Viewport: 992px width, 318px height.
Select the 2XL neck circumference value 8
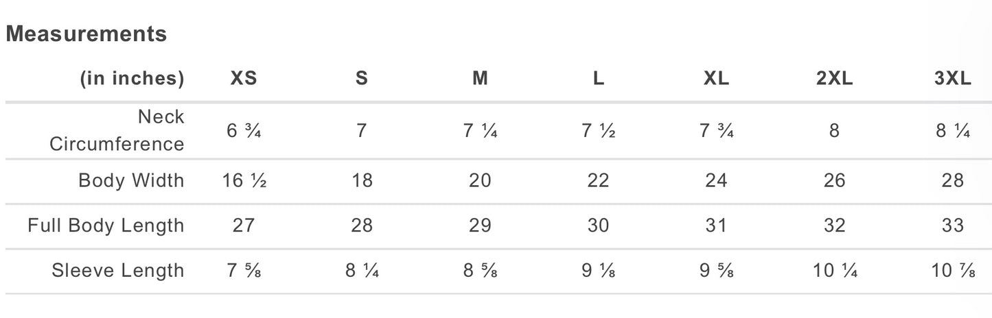click(x=834, y=131)
